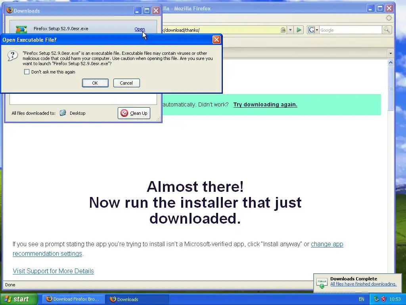Click the Clean Up button in Downloads
The image size is (406, 305).
click(x=134, y=113)
